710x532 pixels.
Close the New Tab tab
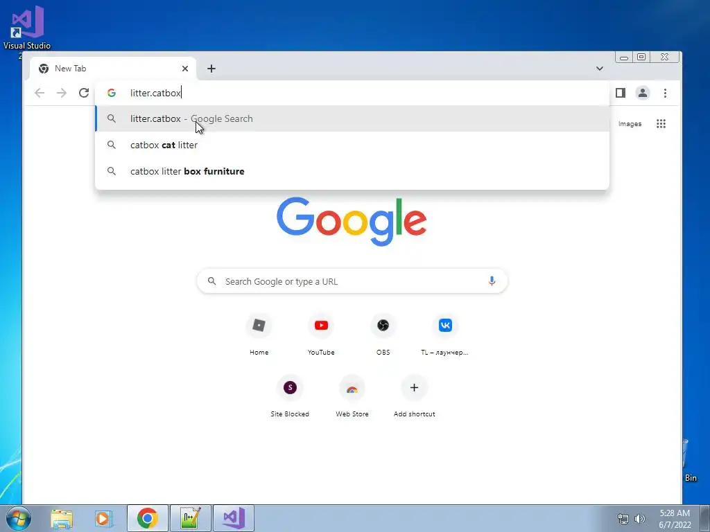184,69
